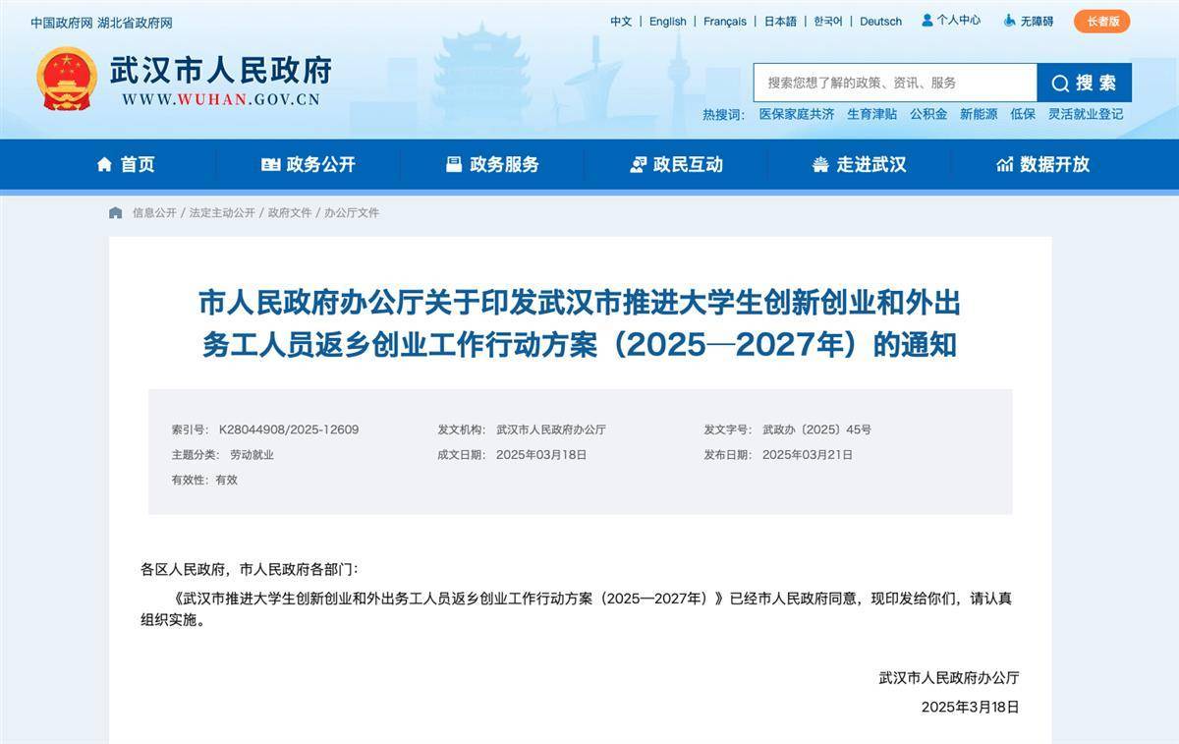Open 中国政府网 link at top
The width and height of the screenshot is (1179, 744).
tap(62, 23)
